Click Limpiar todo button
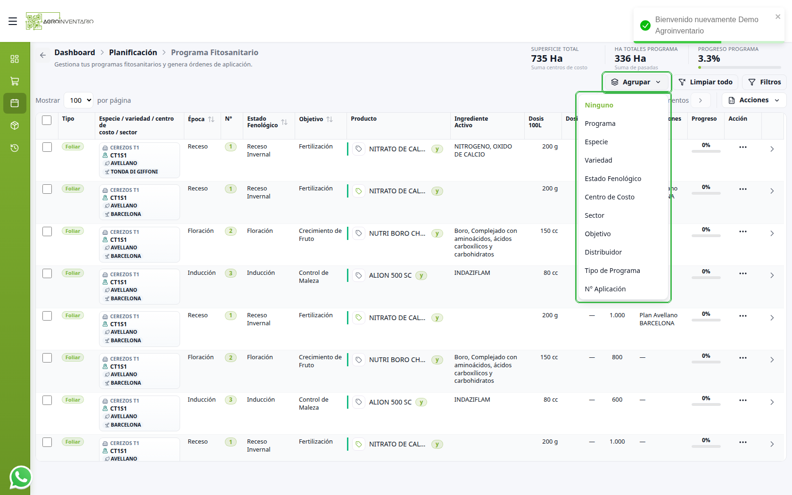This screenshot has height=495, width=792. 705,82
